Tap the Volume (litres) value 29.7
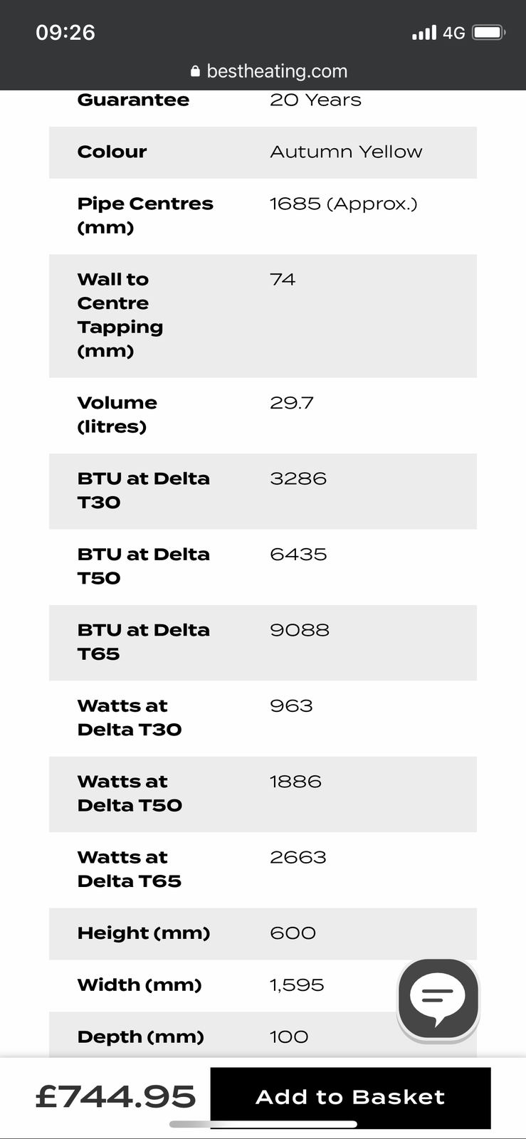 click(292, 403)
